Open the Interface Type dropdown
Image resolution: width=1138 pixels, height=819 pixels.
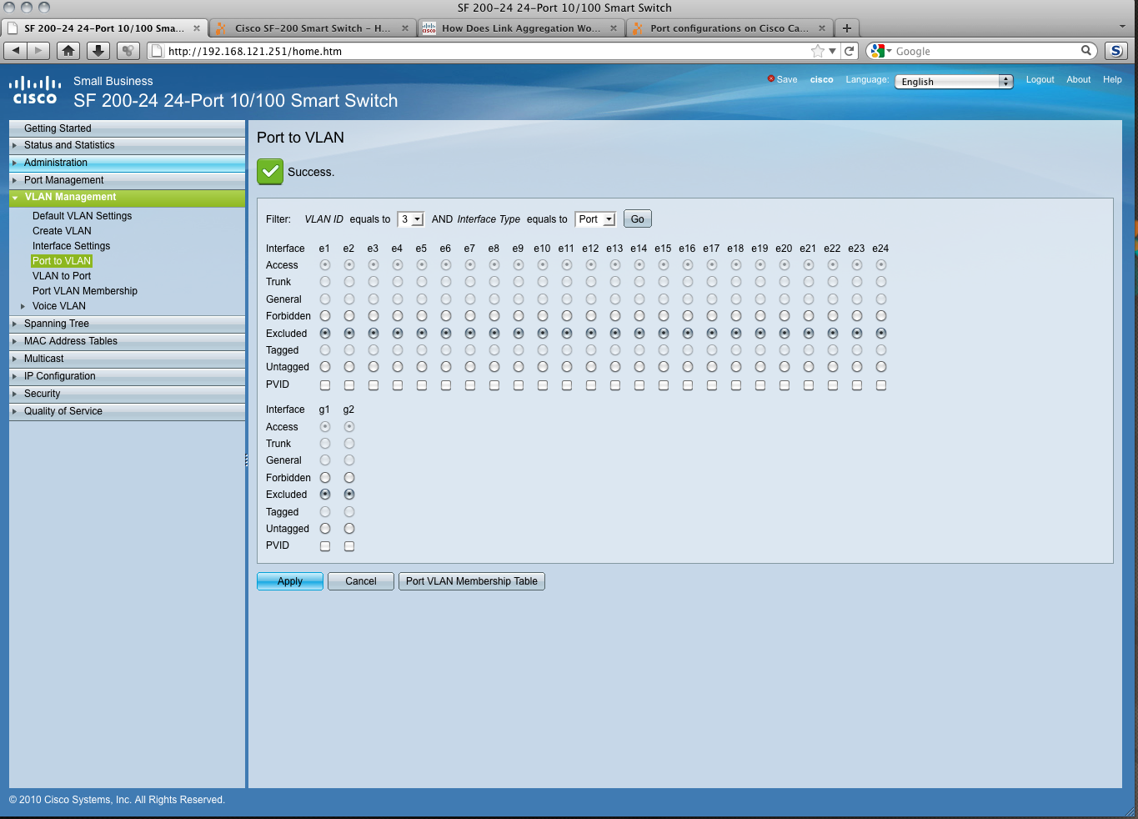coord(595,219)
